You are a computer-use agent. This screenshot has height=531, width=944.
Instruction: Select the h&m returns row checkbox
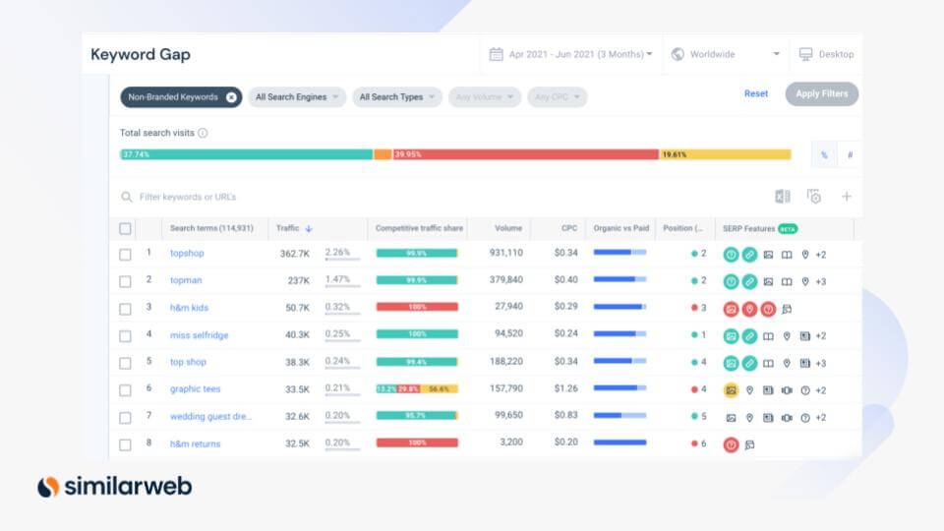tap(125, 444)
